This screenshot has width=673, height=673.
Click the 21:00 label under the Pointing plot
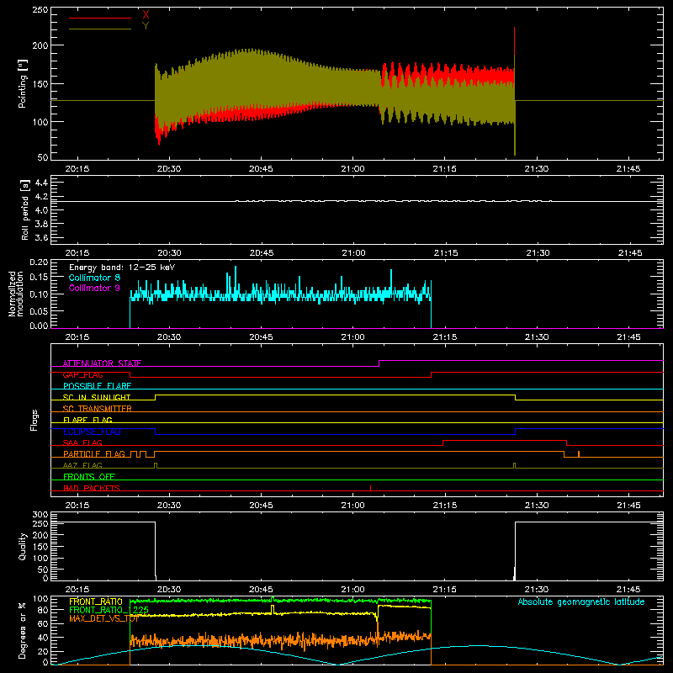click(352, 169)
